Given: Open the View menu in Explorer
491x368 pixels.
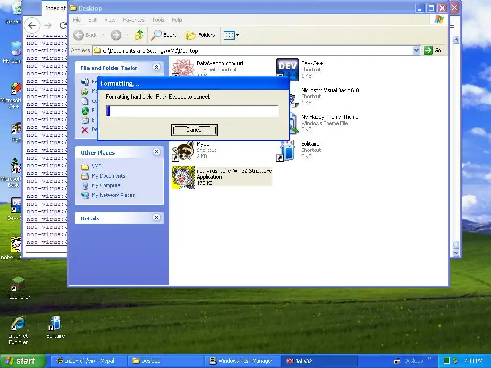Looking at the screenshot, I should click(x=110, y=20).
